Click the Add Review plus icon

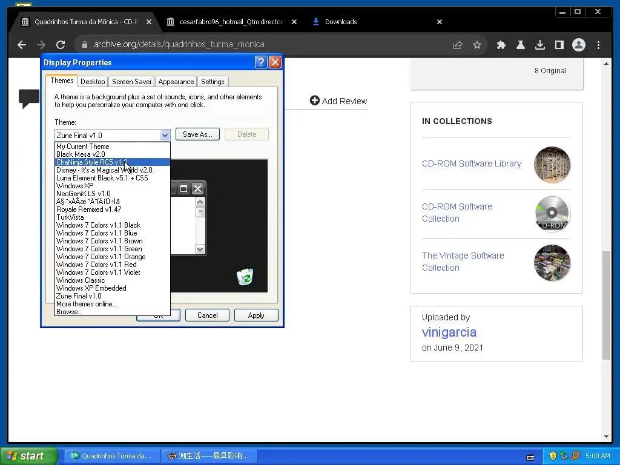point(314,101)
